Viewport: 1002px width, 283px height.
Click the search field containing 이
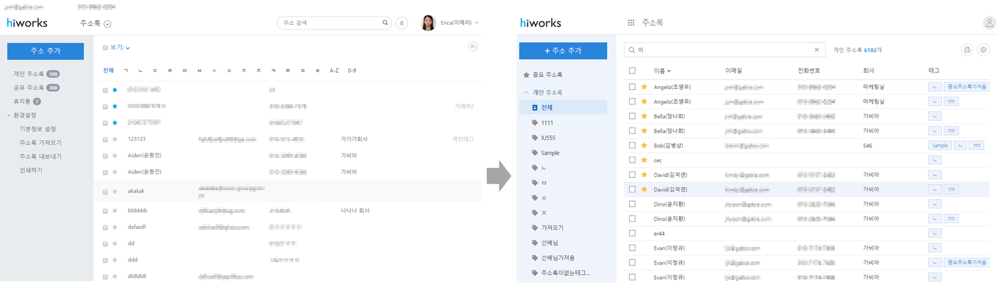coord(721,50)
